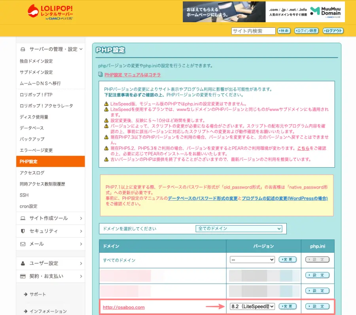Click the person icon beside ユーザー設定
The image size is (356, 315).
click(23, 263)
